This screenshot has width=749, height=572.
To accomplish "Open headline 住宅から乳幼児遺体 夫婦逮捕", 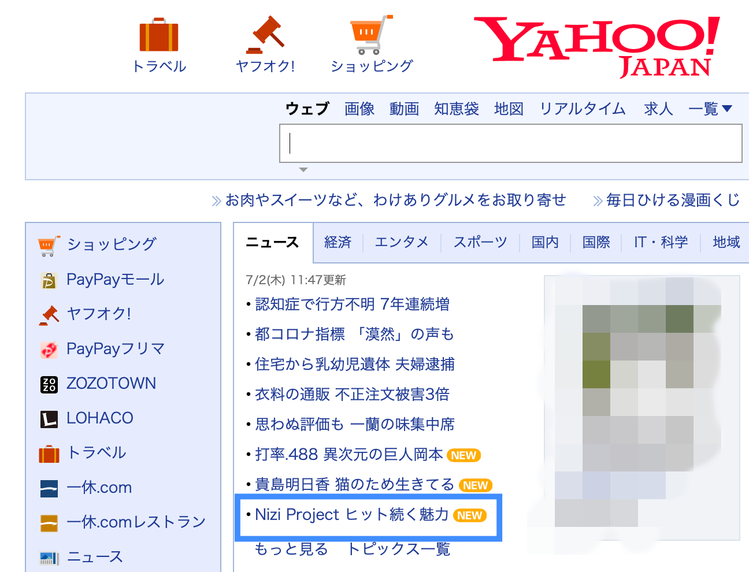I will 355,365.
